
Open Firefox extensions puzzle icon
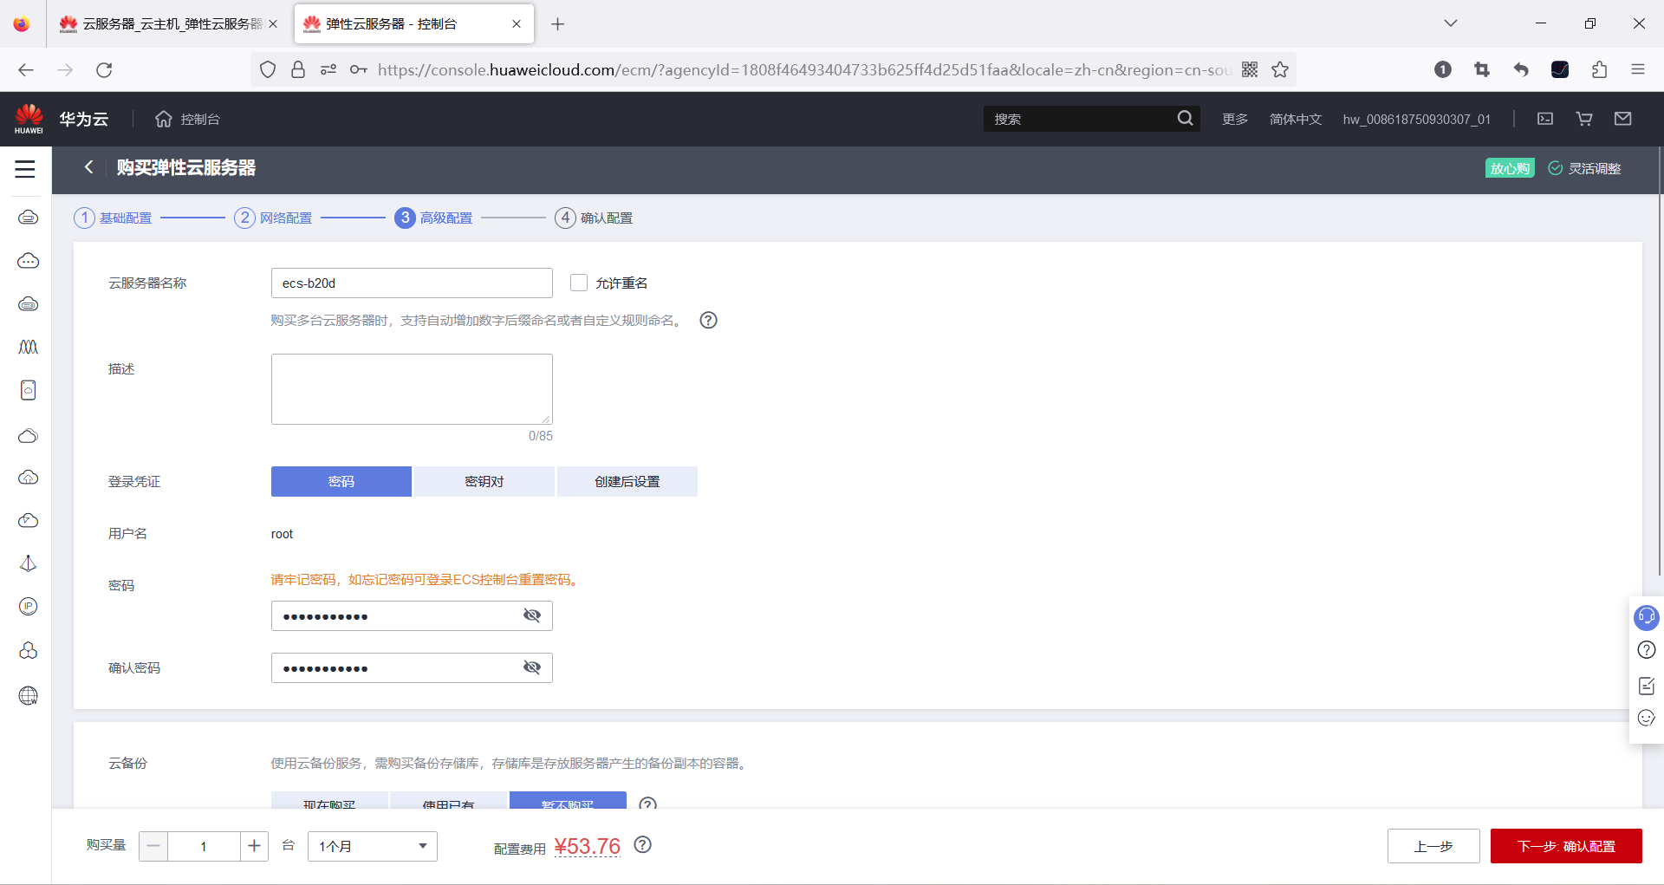pyautogui.click(x=1599, y=69)
